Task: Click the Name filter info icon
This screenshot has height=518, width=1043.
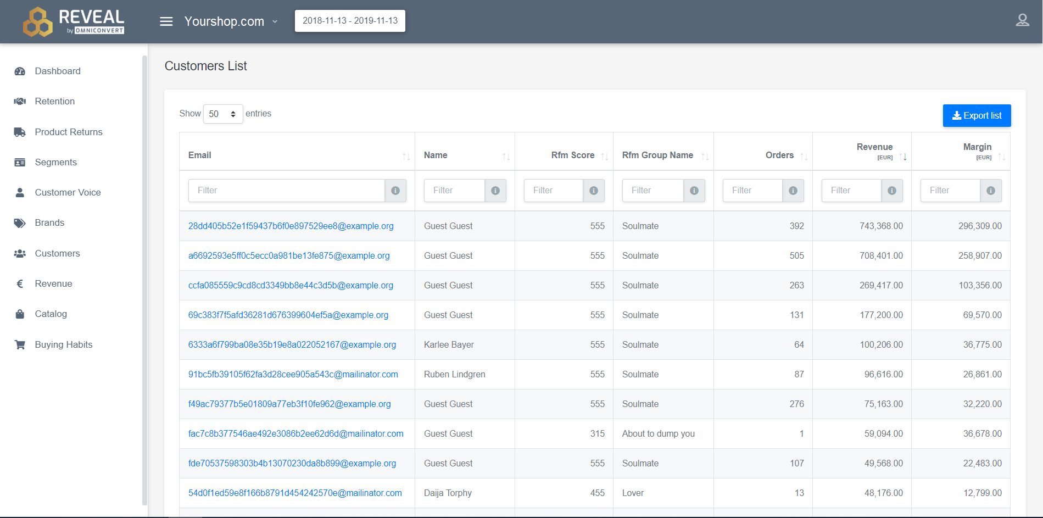Action: [495, 191]
